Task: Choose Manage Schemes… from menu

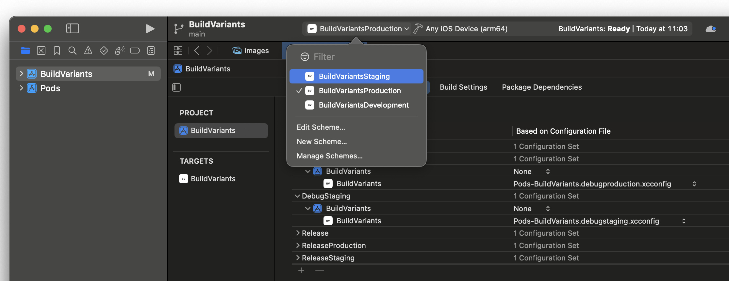Action: tap(330, 156)
